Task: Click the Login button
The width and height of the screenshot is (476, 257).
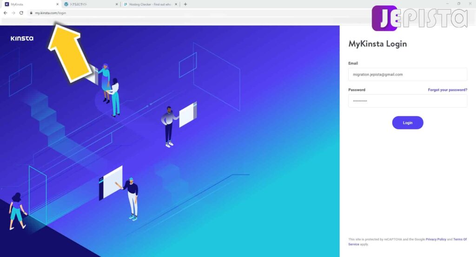Action: [x=408, y=123]
